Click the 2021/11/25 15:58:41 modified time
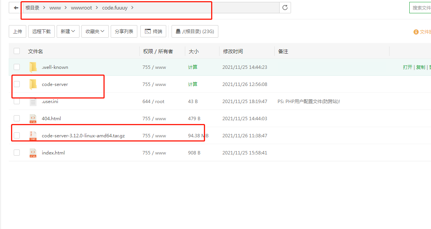 click(245, 153)
